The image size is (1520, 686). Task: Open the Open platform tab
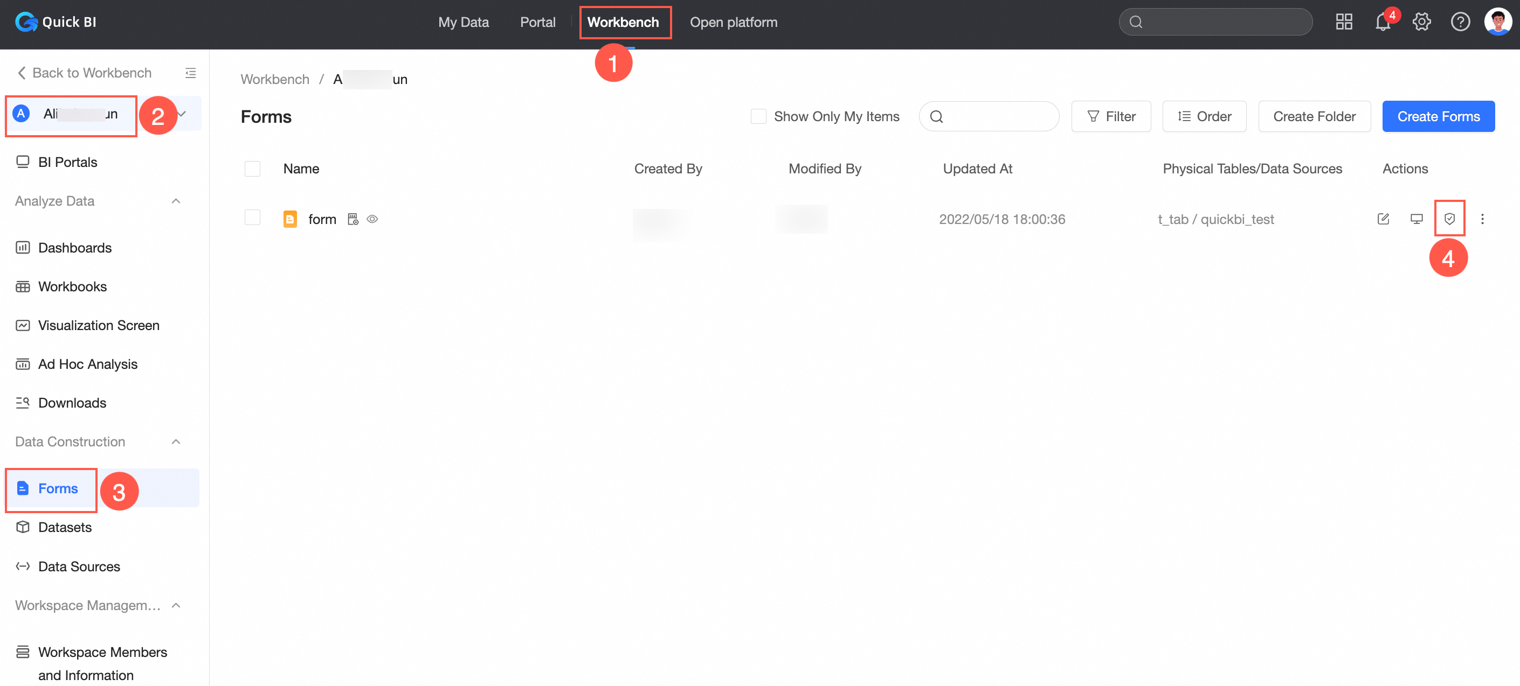pos(733,23)
